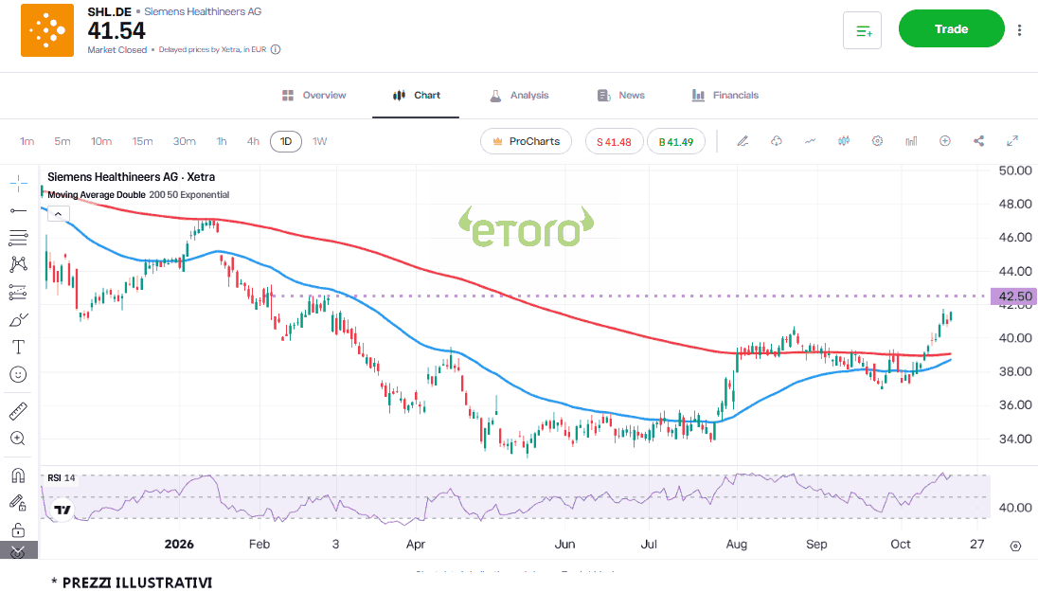Open the three-dot more options menu
This screenshot has height=592, width=1038.
[1019, 29]
